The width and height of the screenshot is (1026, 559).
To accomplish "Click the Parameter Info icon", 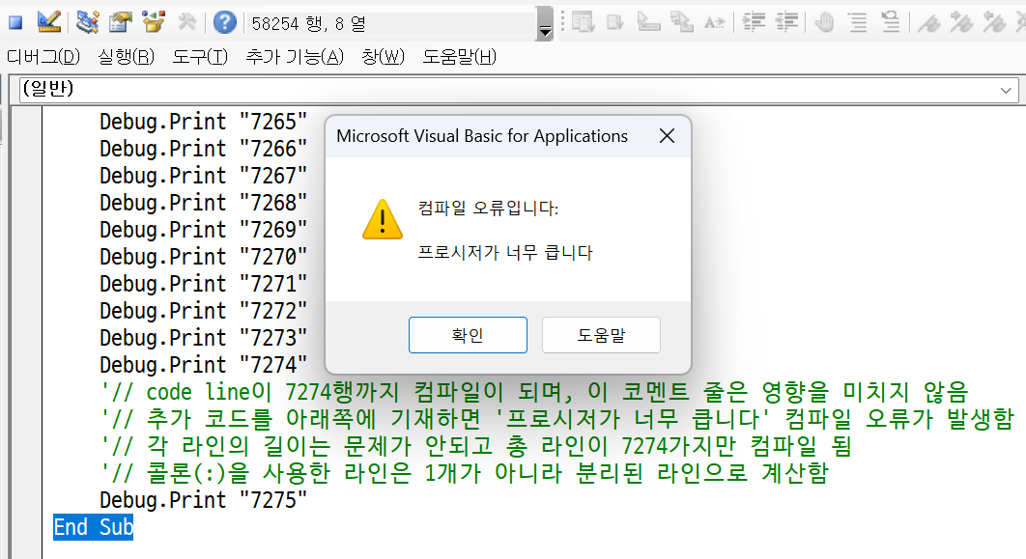I will point(682,23).
